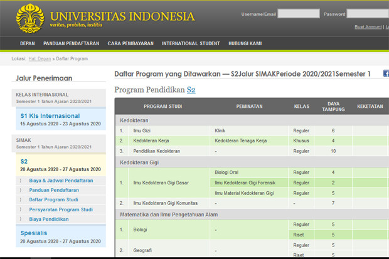Open the Spesialis admission track
Image resolution: width=389 pixels, height=259 pixels.
coord(61,236)
